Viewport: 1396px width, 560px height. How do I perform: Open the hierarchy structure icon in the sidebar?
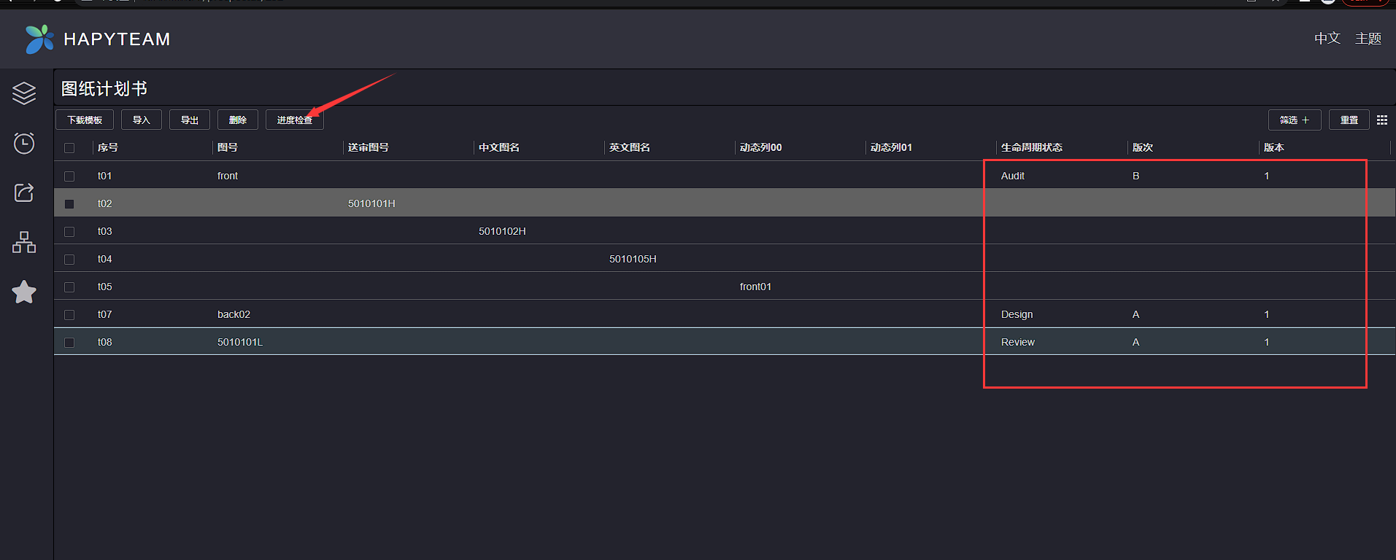pos(24,242)
